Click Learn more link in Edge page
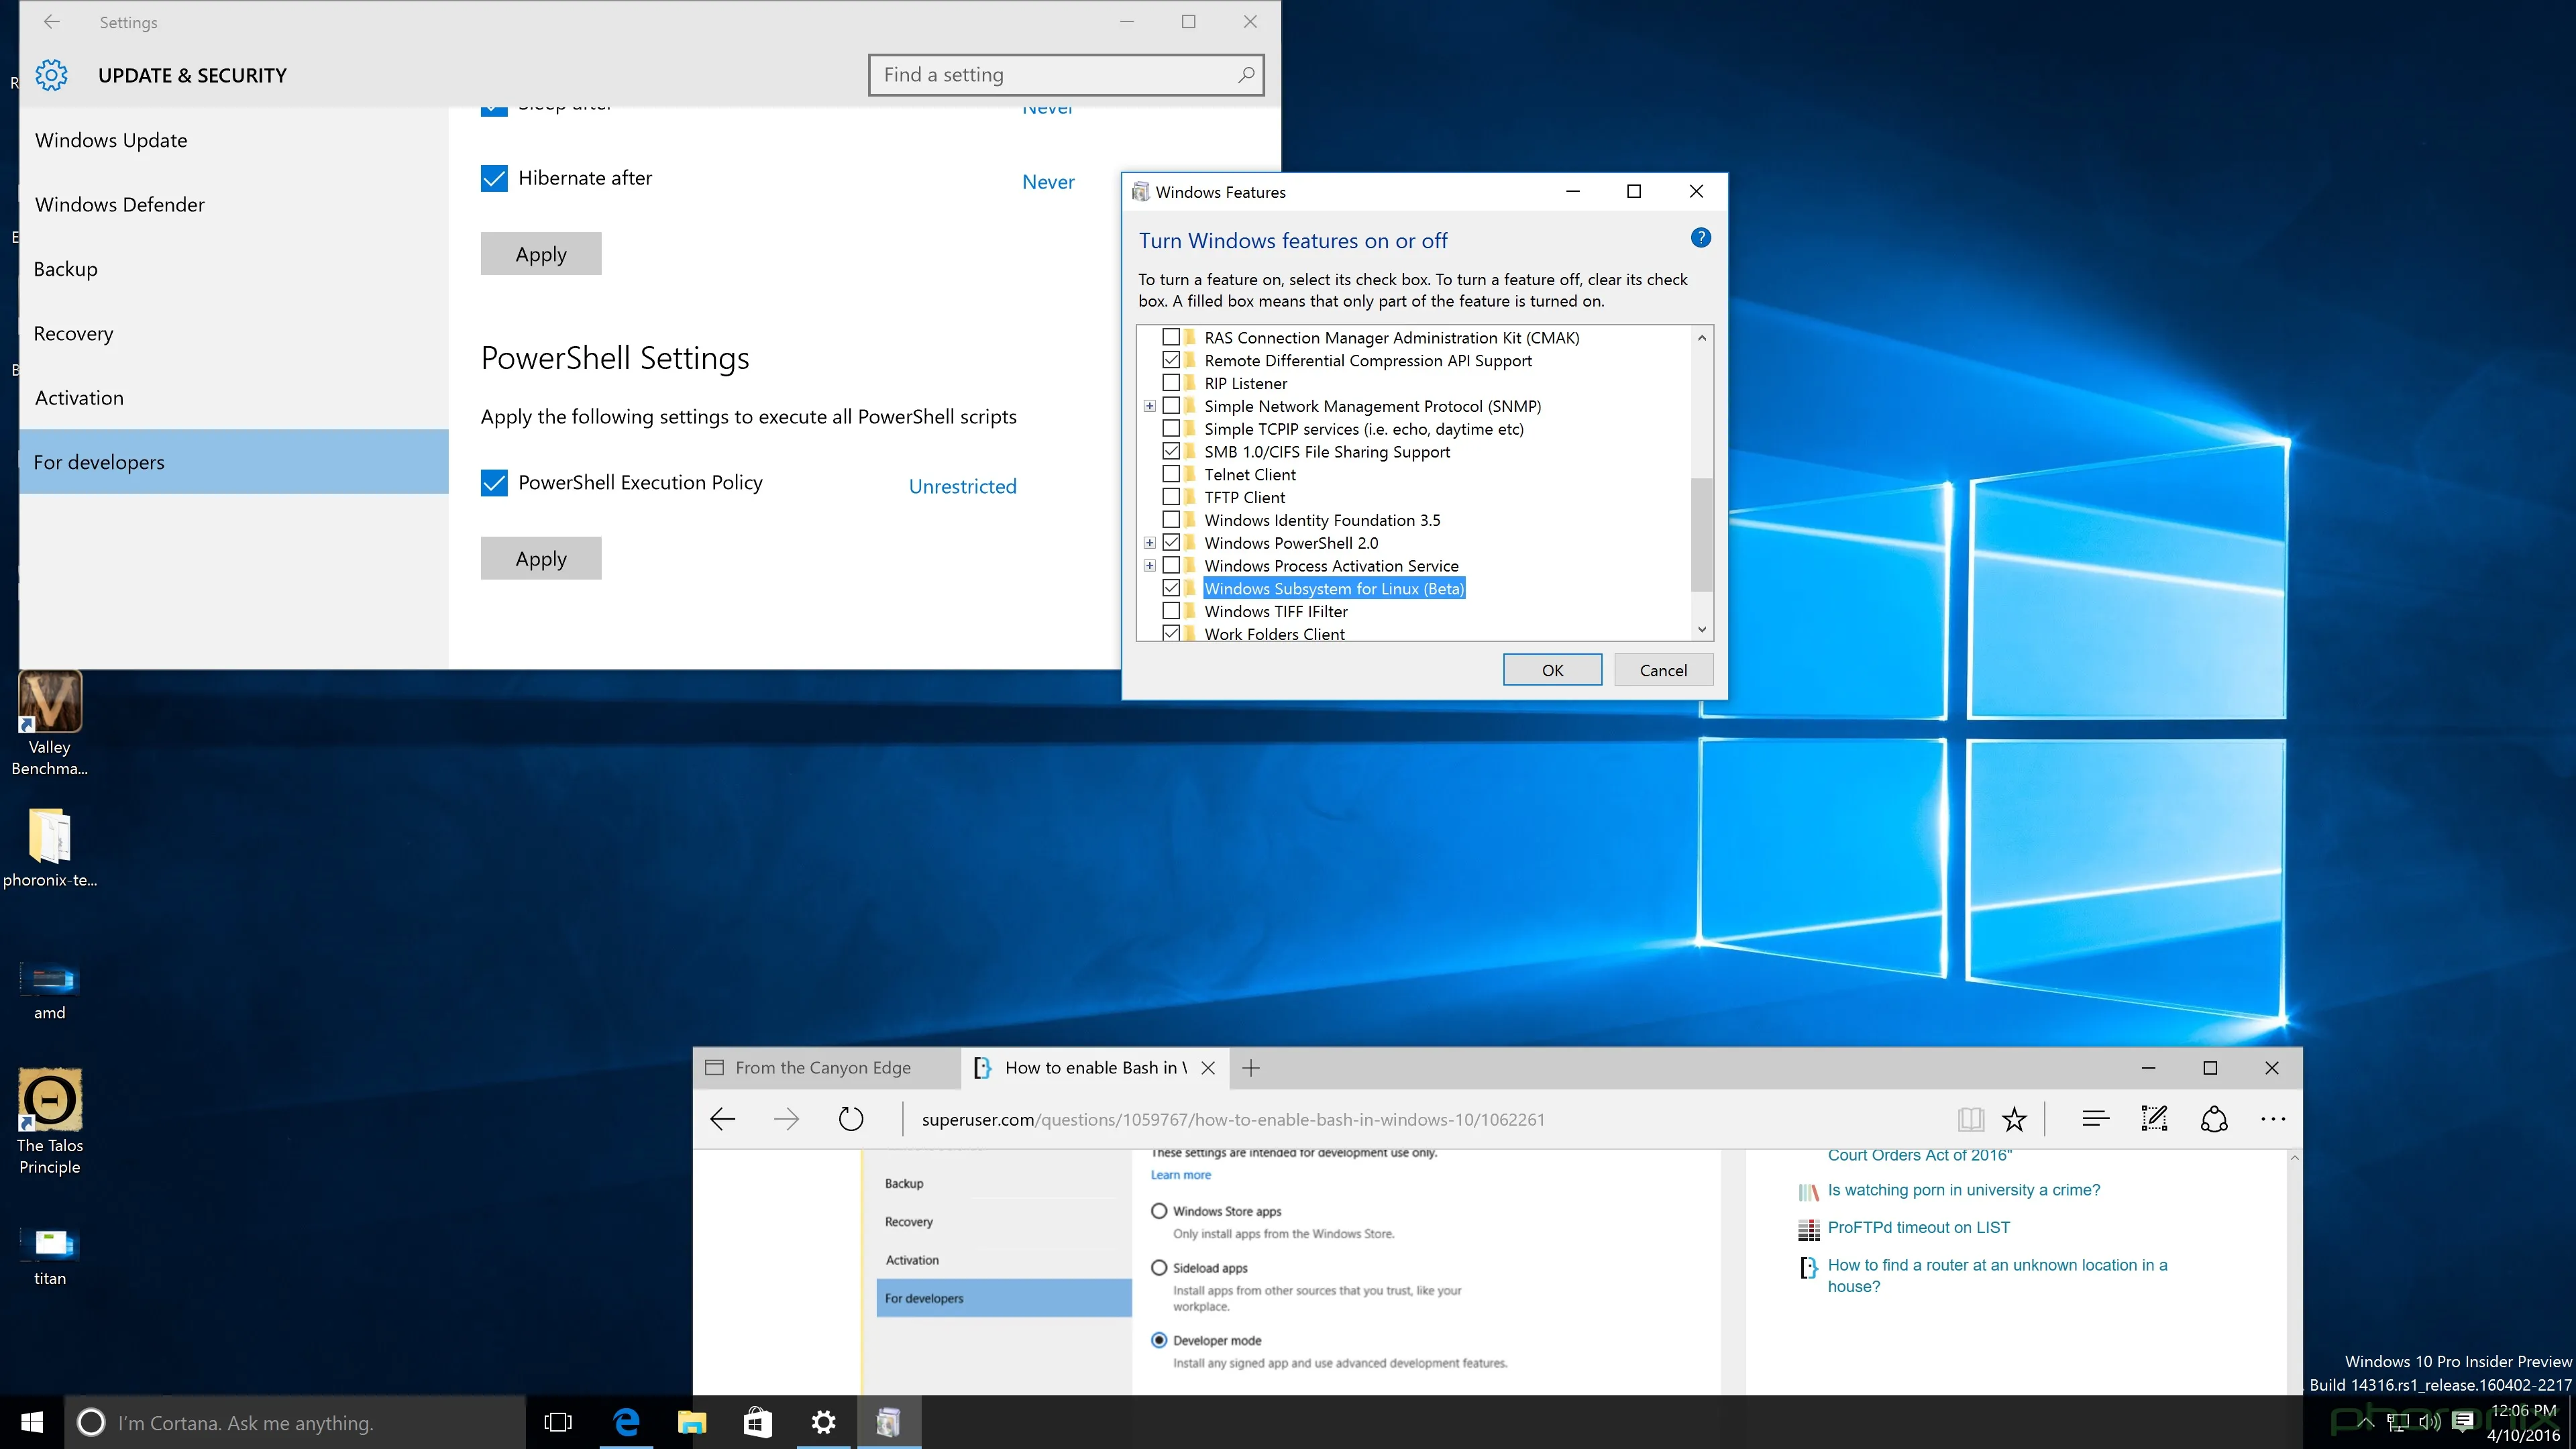Viewport: 2576px width, 1449px height. [1180, 1174]
